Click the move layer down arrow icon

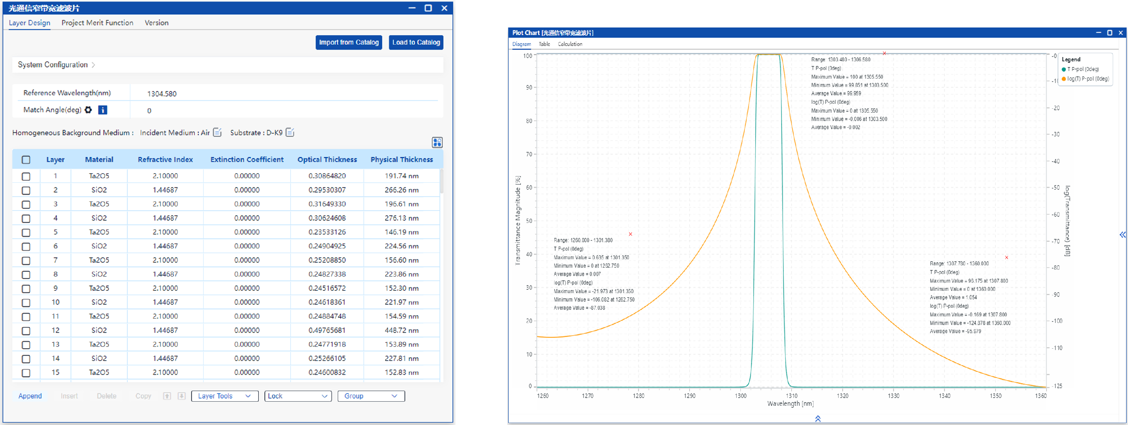[181, 396]
